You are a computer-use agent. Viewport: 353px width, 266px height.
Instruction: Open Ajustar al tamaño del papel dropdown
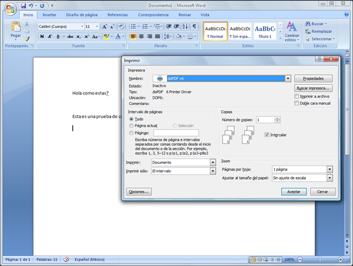coord(330,178)
